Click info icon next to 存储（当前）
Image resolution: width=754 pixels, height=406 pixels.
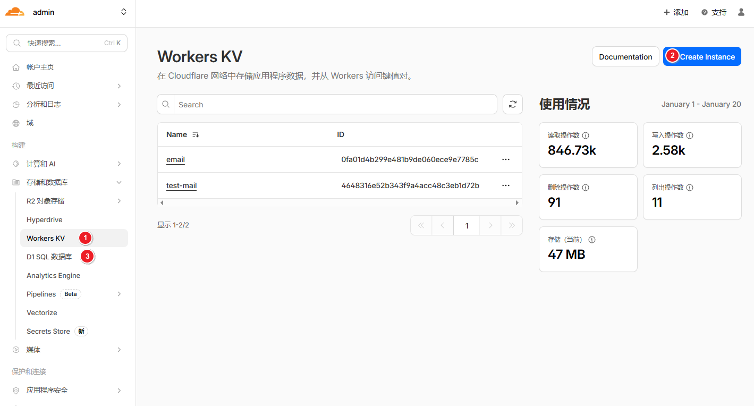(x=592, y=240)
